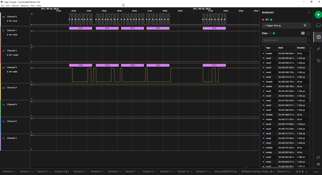Expand the Trigger View section chevron
Image resolution: width=322 pixels, height=175 pixels.
[x=264, y=26]
